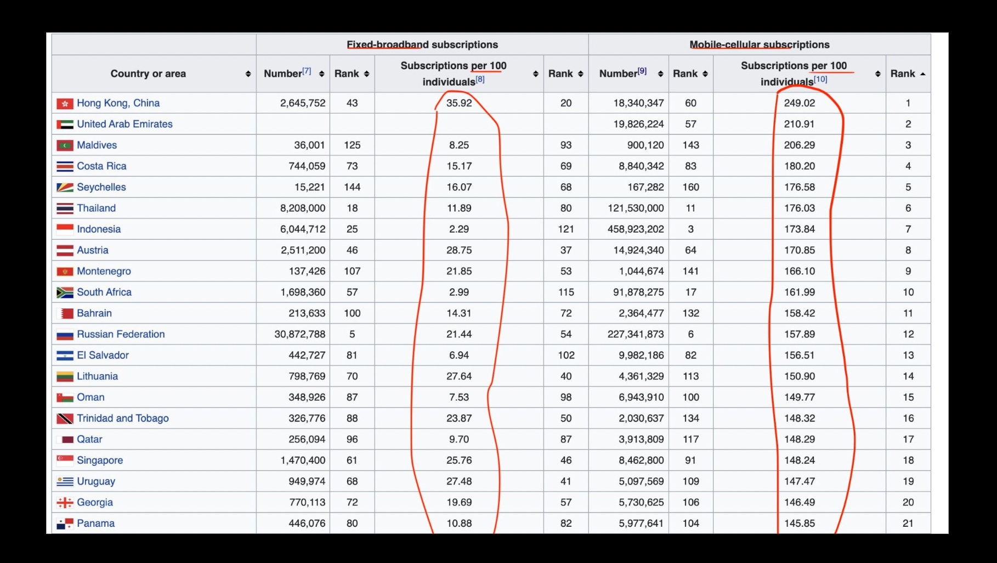
Task: Open footnote [7] beside Number
Action: [307, 71]
